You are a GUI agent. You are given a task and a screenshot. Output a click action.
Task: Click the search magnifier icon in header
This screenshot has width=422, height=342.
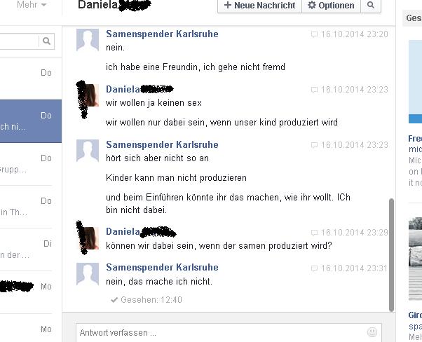pyautogui.click(x=371, y=5)
